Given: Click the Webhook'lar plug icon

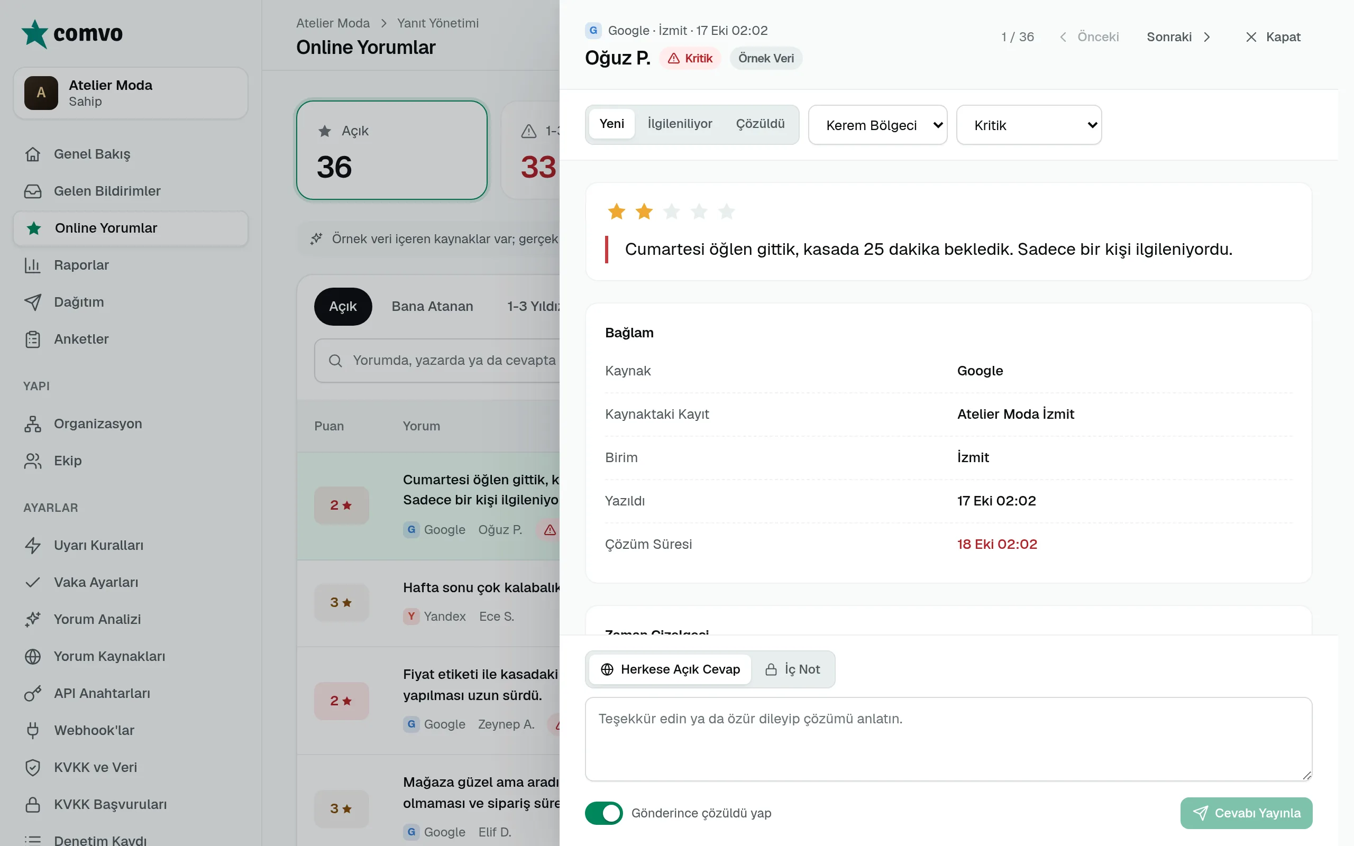Looking at the screenshot, I should point(33,730).
